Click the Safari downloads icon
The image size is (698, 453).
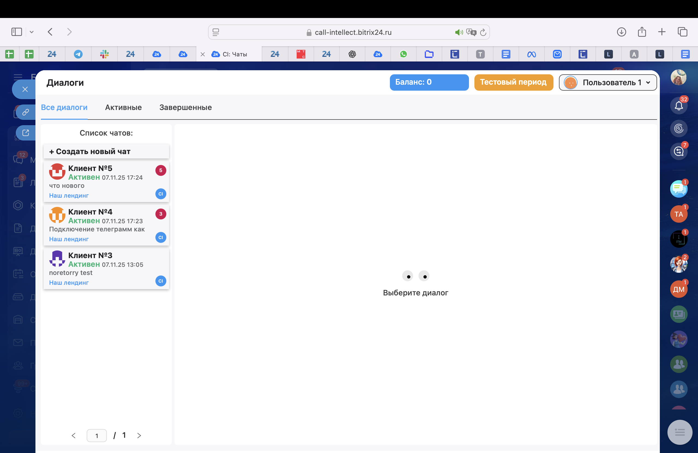[621, 32]
